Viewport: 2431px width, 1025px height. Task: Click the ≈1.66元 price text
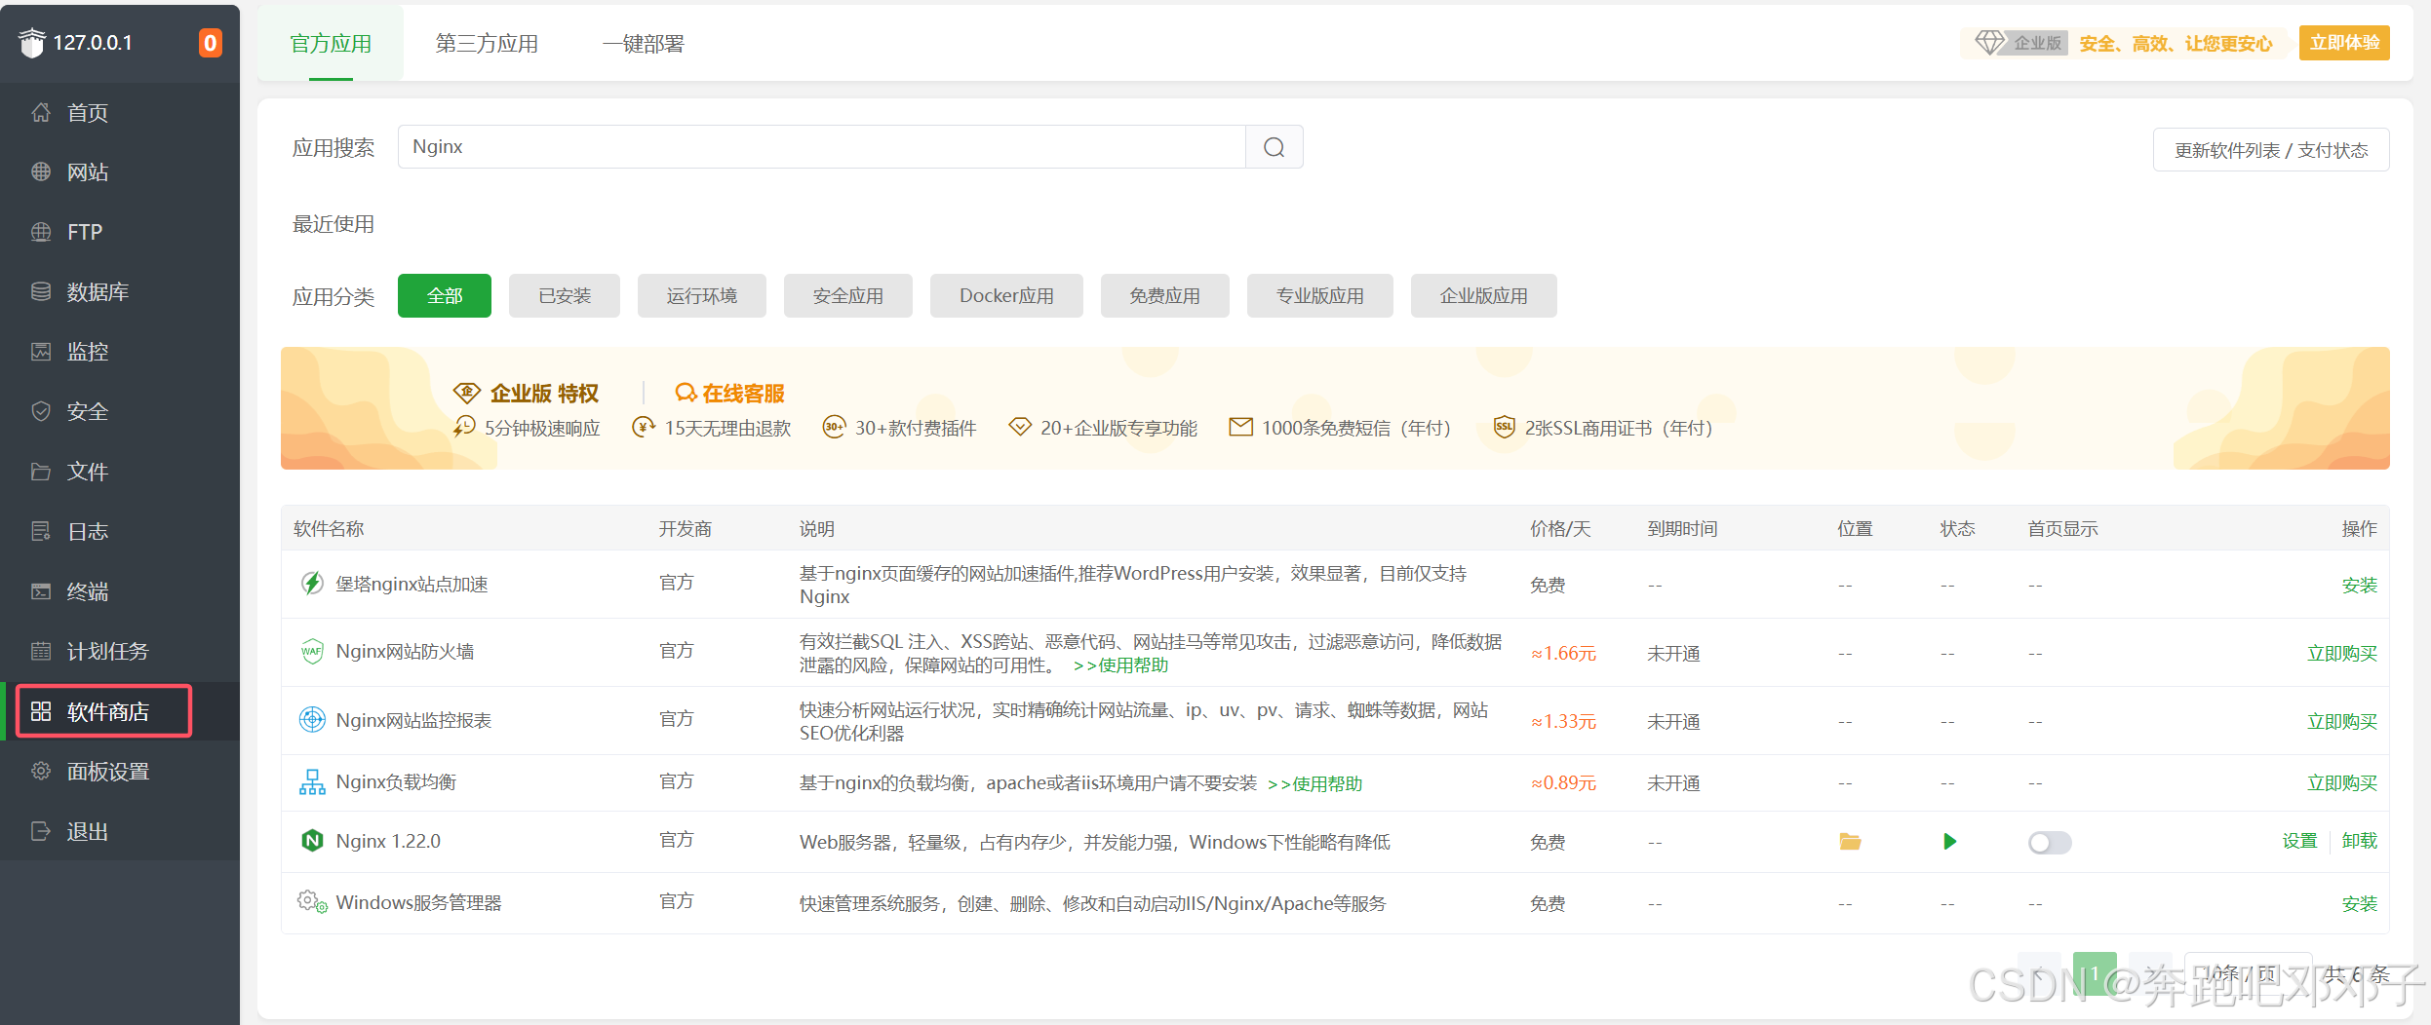[1563, 654]
